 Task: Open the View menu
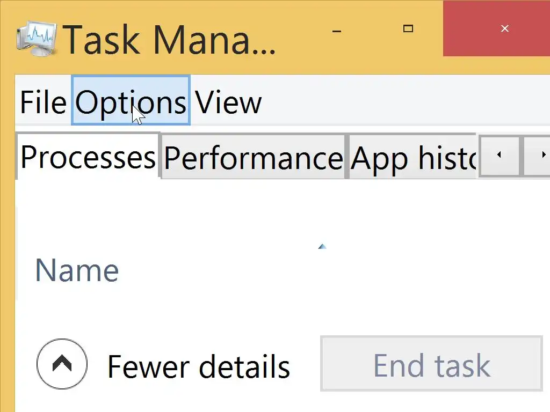[x=228, y=102]
